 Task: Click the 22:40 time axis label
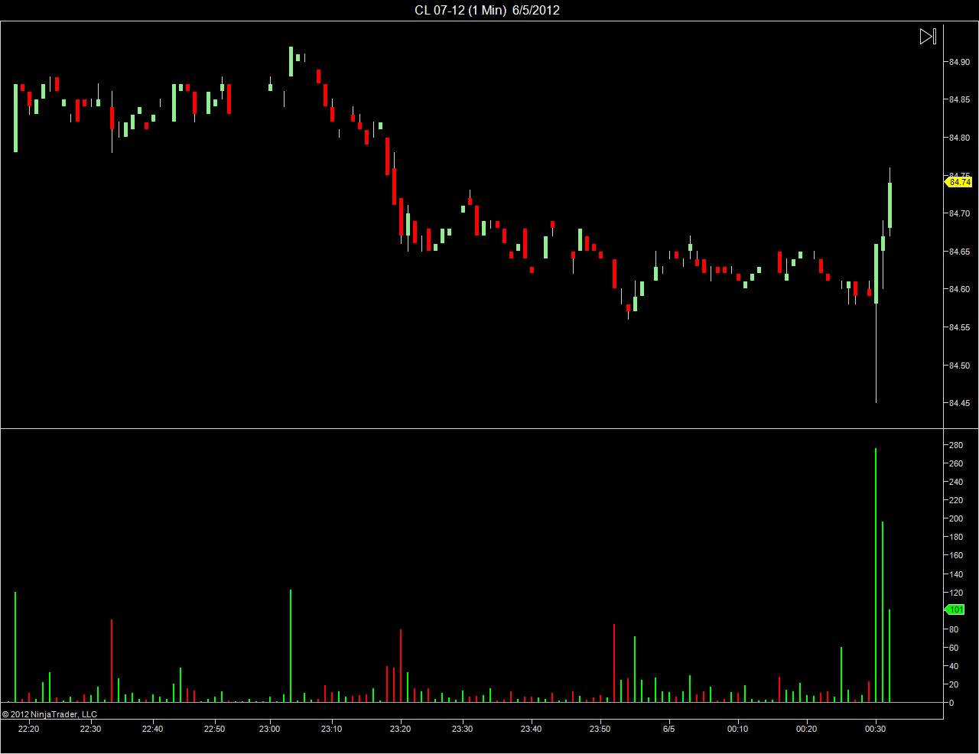[x=153, y=729]
